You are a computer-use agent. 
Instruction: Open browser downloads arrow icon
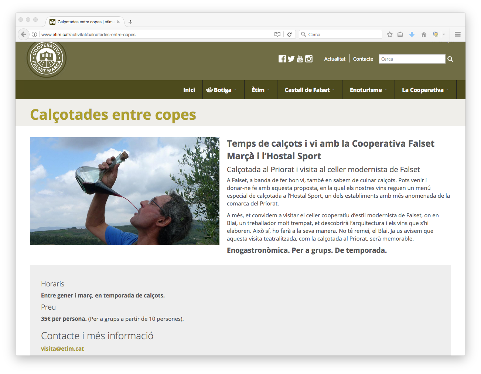pos(412,34)
